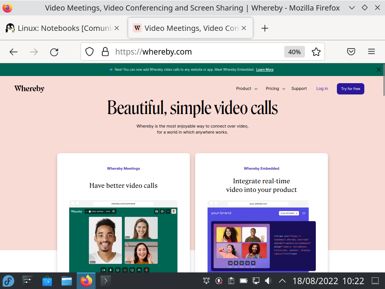Click the show desktop button
This screenshot has height=289, width=385.
click(x=375, y=281)
